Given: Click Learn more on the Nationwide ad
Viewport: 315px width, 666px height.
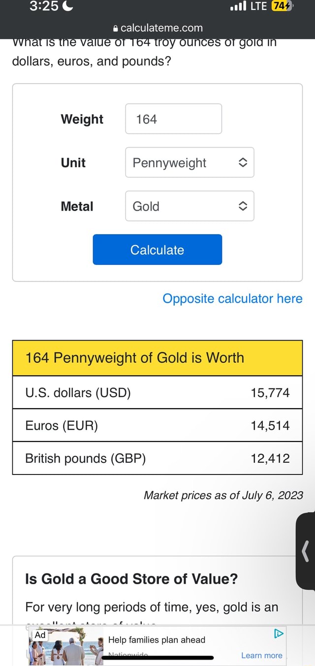Looking at the screenshot, I should (261, 655).
